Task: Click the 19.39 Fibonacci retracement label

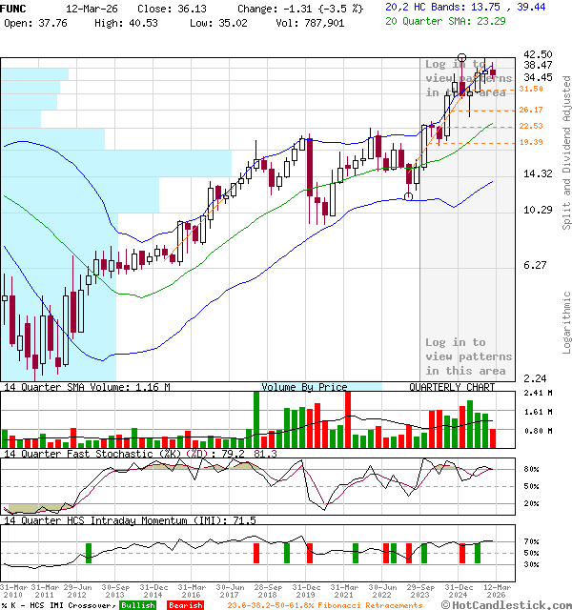Action: coord(531,142)
